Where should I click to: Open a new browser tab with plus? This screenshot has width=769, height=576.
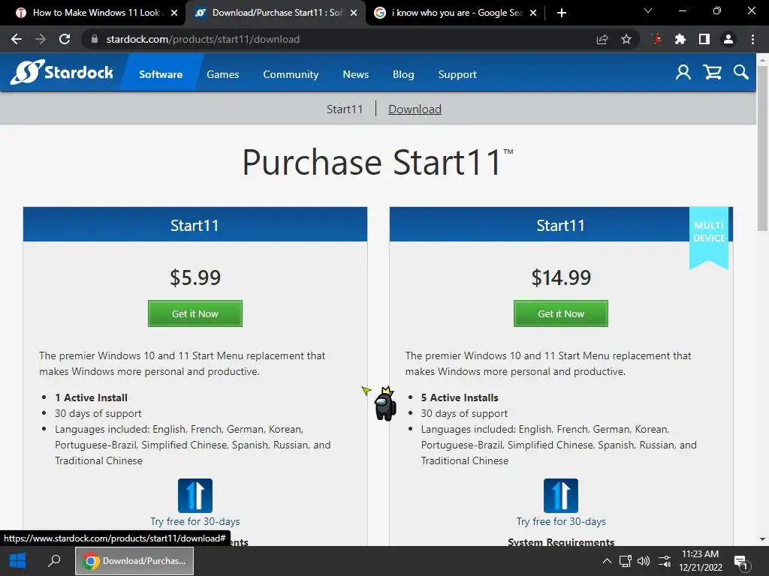point(562,13)
